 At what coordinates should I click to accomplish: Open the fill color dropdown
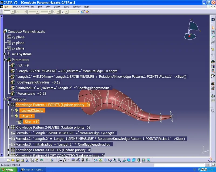pos(13,12)
